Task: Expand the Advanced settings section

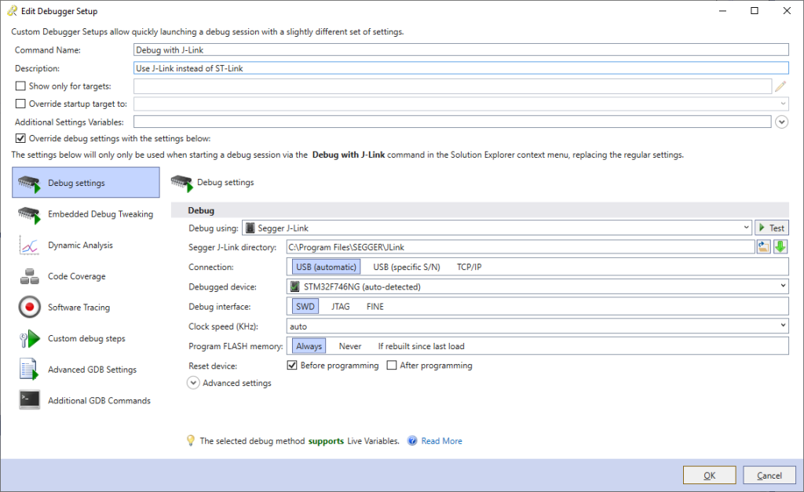Action: tap(193, 384)
